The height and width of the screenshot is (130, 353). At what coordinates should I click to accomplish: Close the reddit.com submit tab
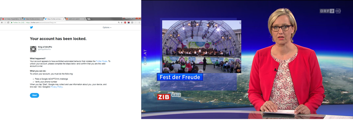click(85, 19)
